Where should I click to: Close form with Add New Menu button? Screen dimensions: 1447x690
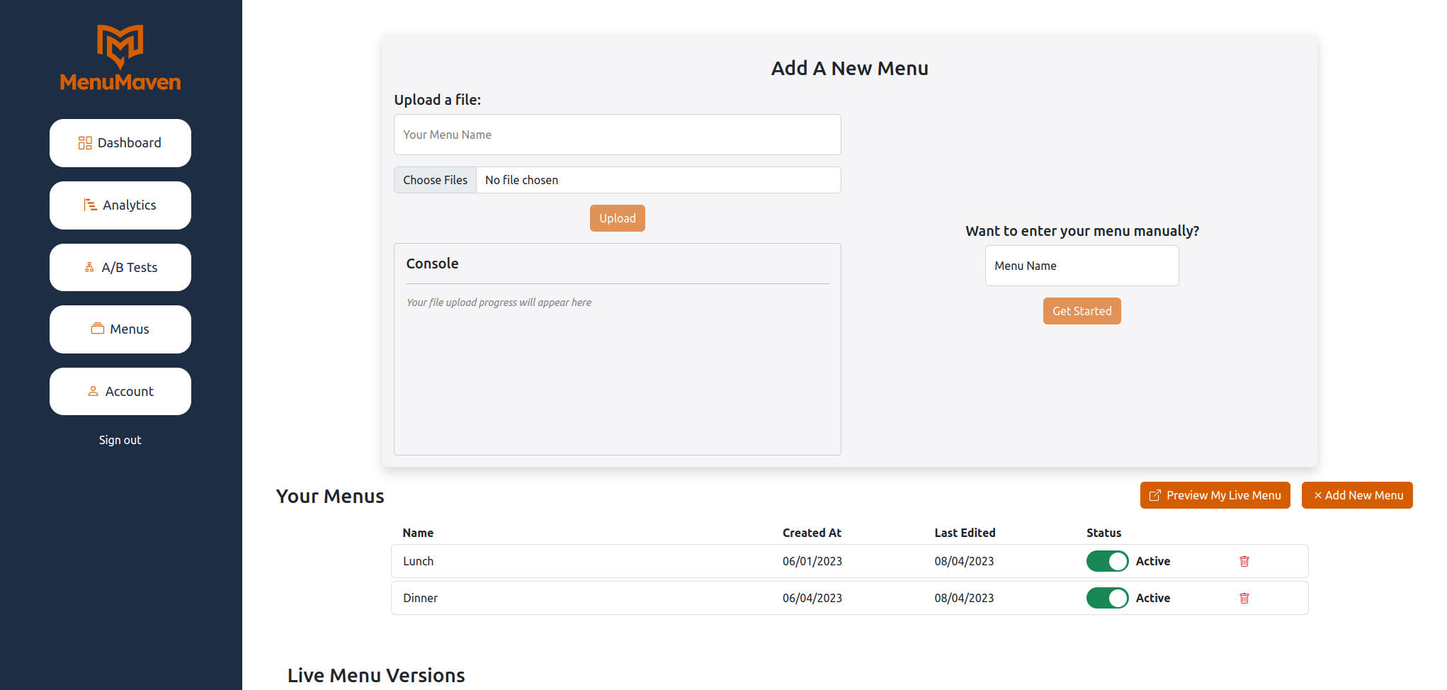coord(1356,495)
